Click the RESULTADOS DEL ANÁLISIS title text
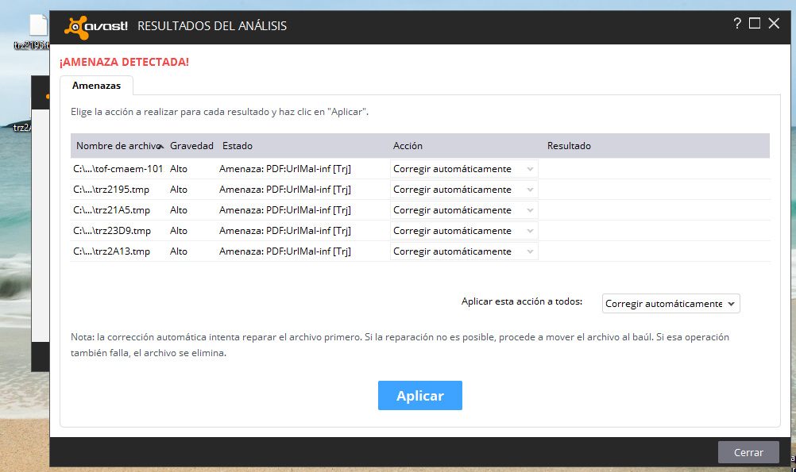The height and width of the screenshot is (472, 796). point(212,26)
